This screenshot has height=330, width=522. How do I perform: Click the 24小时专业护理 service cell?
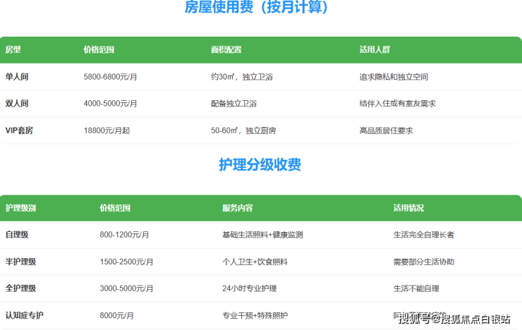pos(250,288)
